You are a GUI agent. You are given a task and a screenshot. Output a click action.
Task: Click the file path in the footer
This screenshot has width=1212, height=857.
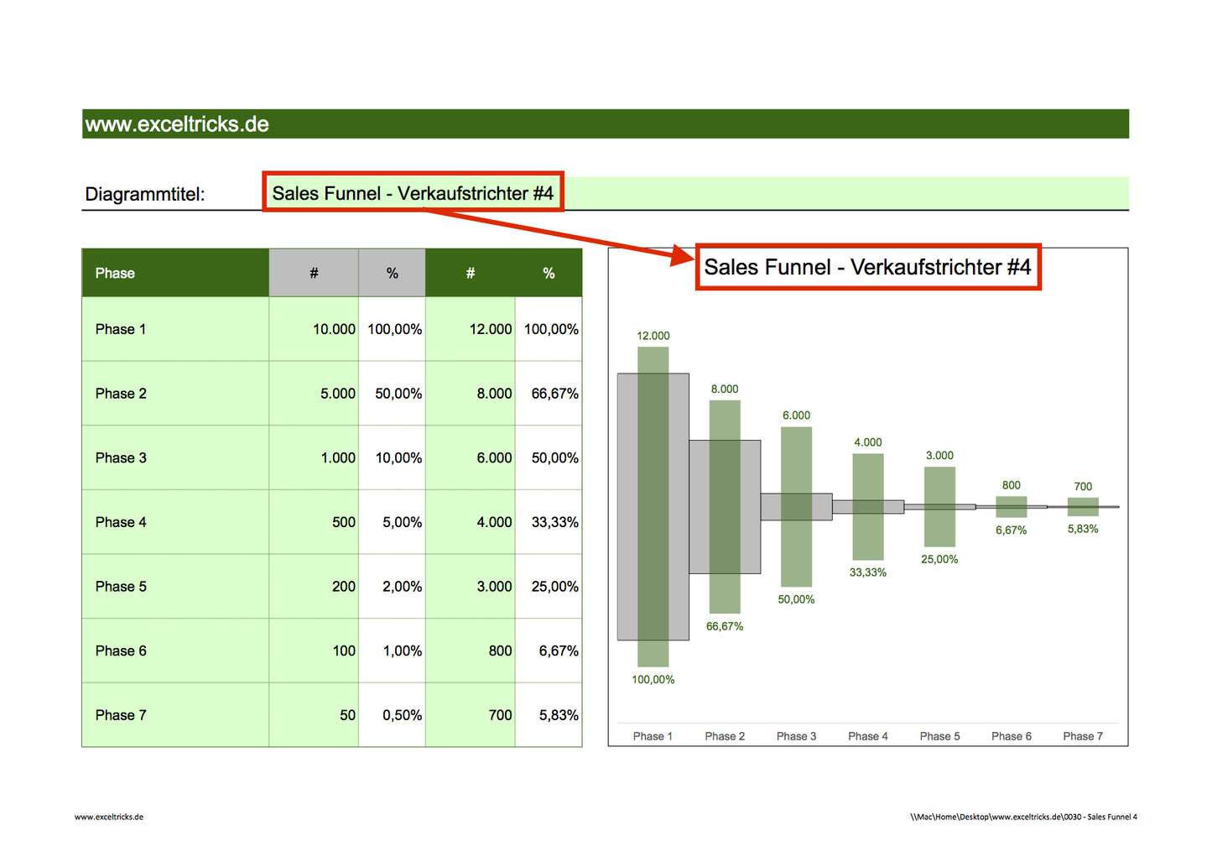click(1022, 816)
